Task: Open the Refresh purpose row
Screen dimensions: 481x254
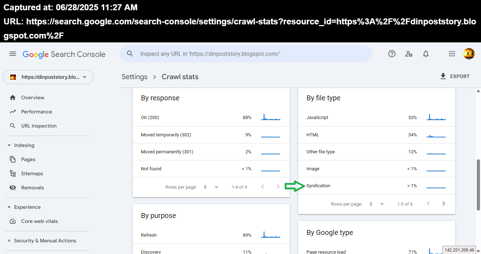Action: [211, 235]
